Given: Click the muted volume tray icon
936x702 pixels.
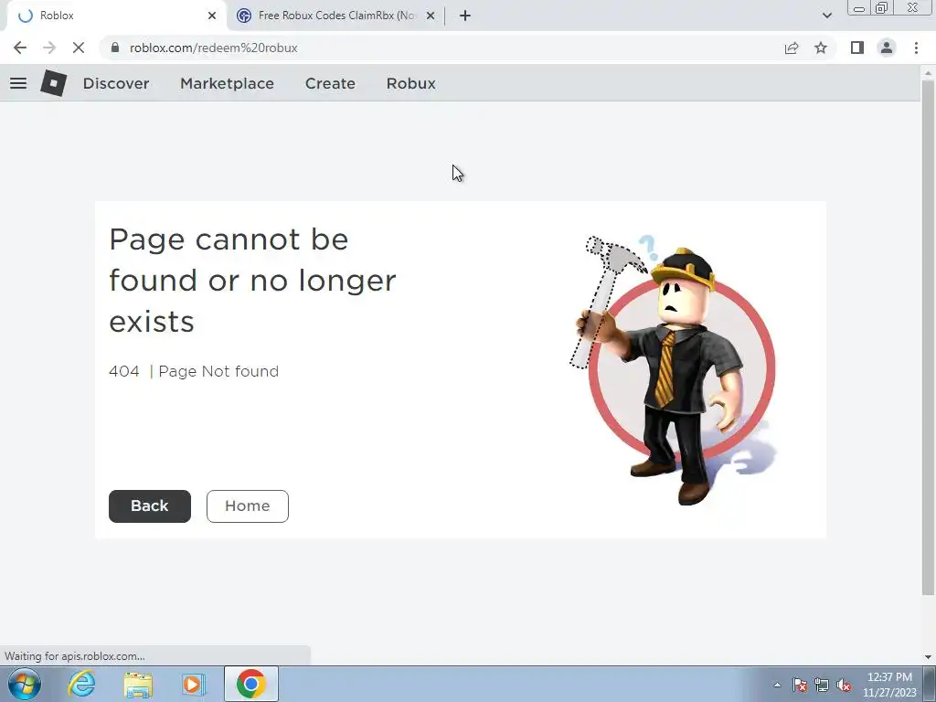Looking at the screenshot, I should pos(844,685).
